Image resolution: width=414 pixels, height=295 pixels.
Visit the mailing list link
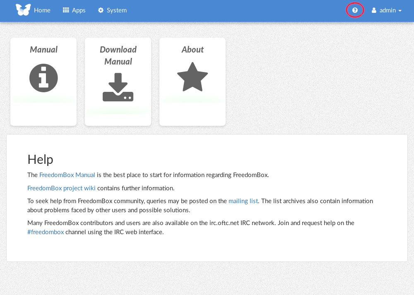click(x=243, y=201)
